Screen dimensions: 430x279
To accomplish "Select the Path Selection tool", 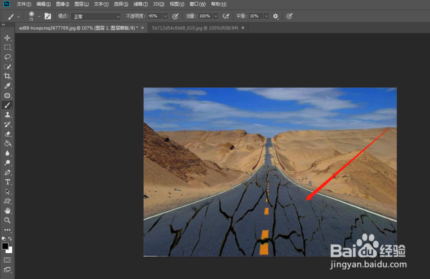I will tap(7, 192).
